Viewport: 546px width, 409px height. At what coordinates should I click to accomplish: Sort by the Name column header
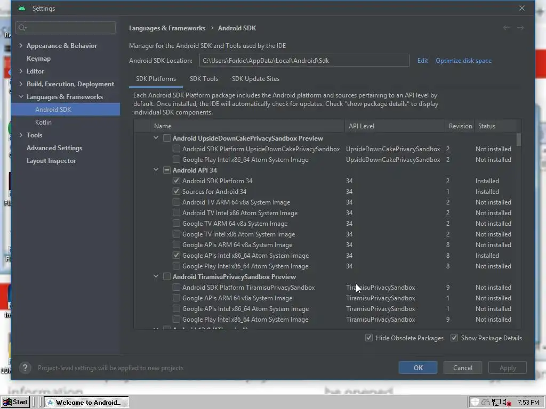click(x=247, y=126)
